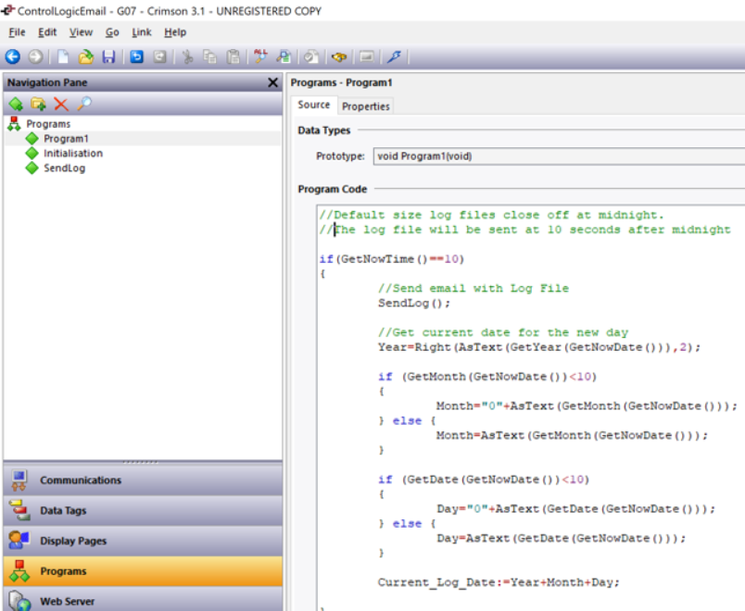Select the SendLog program in tree
This screenshot has width=745, height=611.
click(64, 168)
